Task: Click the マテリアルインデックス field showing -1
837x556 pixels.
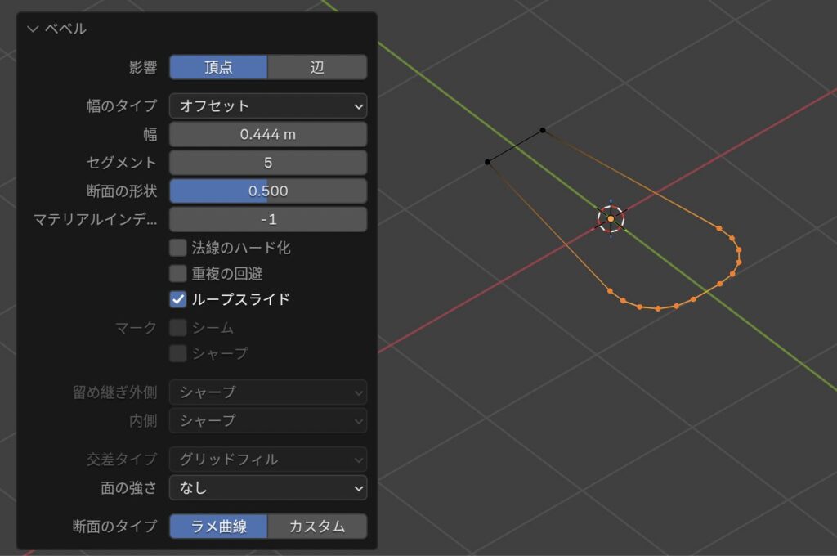Action: pyautogui.click(x=267, y=219)
